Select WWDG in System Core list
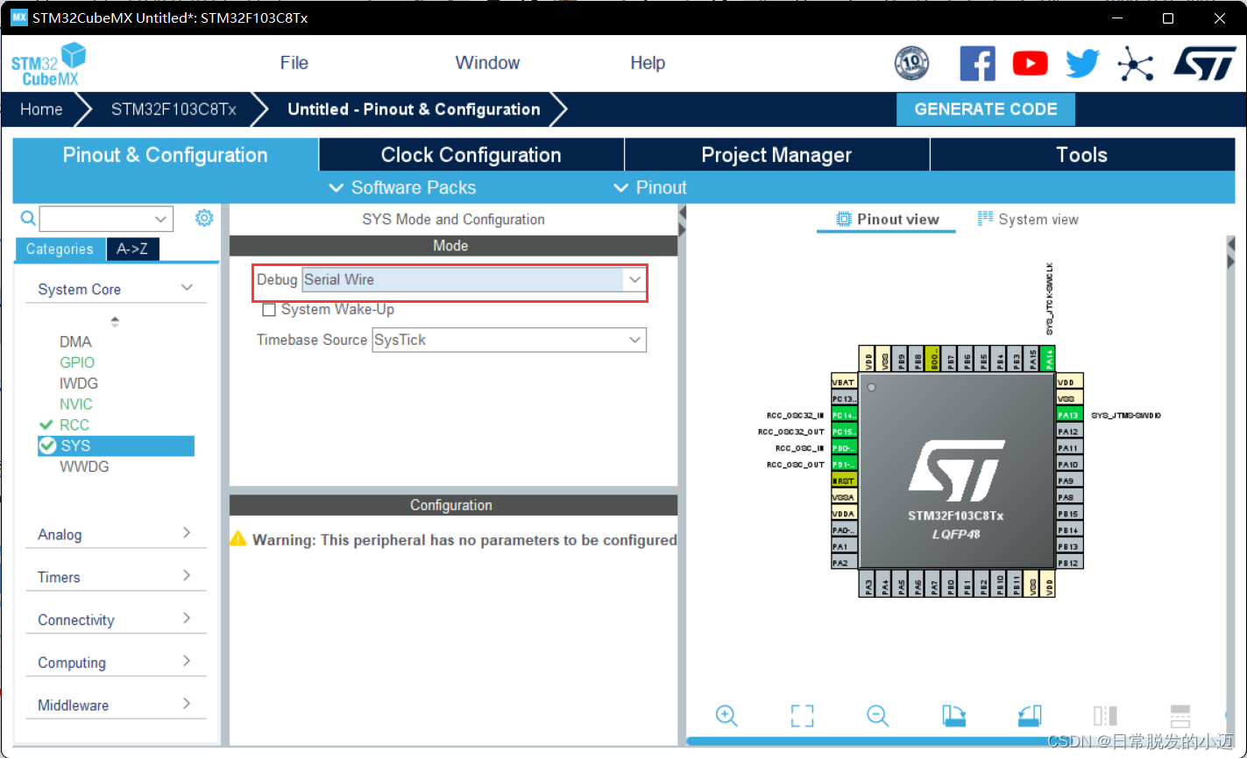1247x758 pixels. (84, 467)
